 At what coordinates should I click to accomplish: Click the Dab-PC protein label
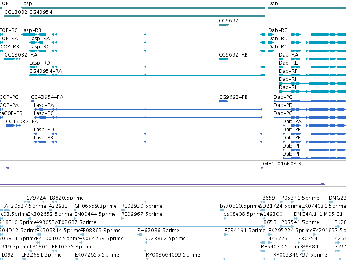[x=283, y=97]
